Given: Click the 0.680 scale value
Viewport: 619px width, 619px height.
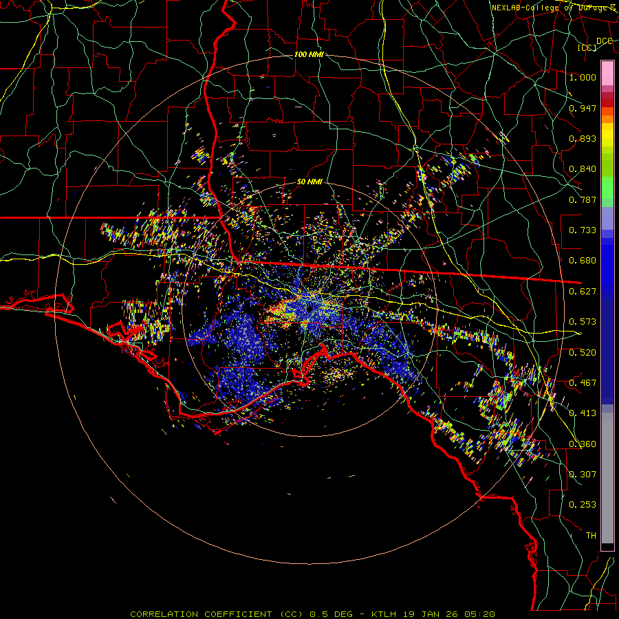Looking at the screenshot, I should point(583,261).
